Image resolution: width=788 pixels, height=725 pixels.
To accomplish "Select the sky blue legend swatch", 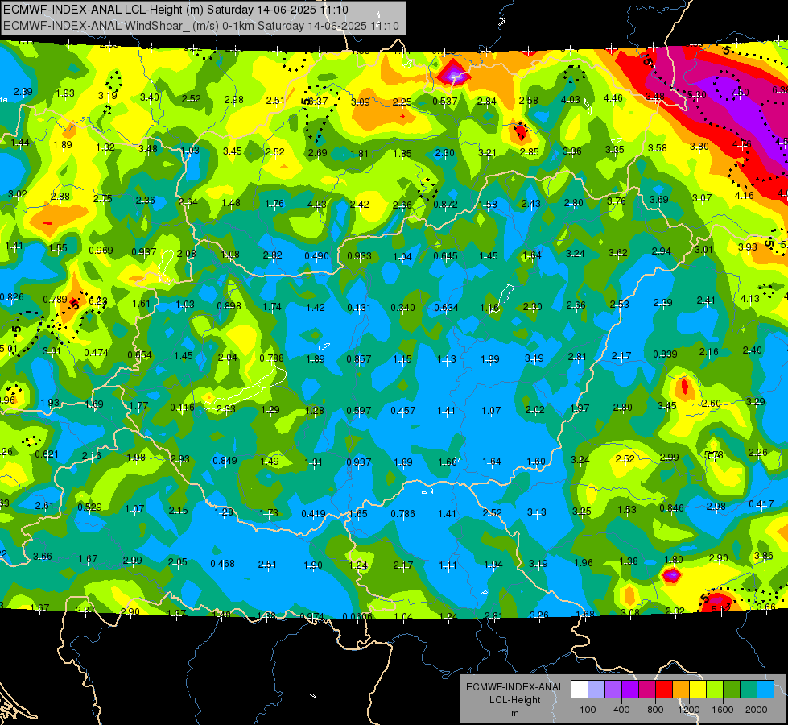I will (765, 690).
